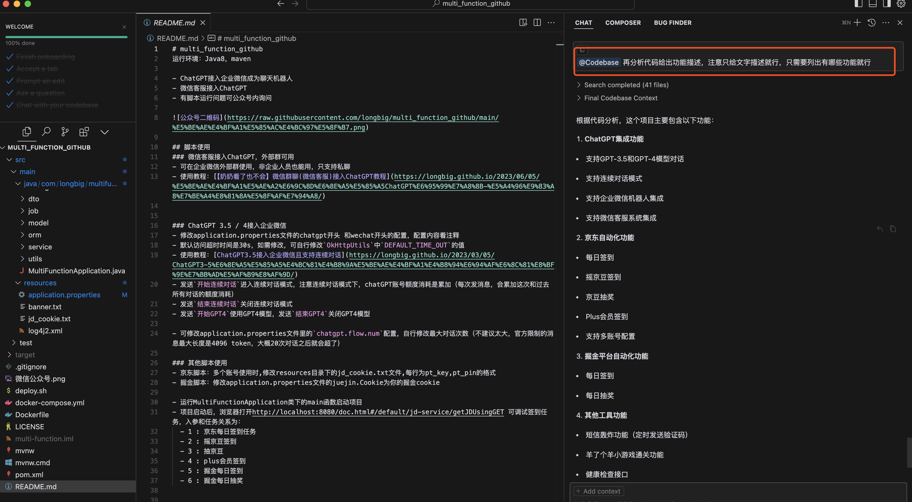This screenshot has height=502, width=912.
Task: Toggle the right AI pane layout icon
Action: click(x=886, y=4)
